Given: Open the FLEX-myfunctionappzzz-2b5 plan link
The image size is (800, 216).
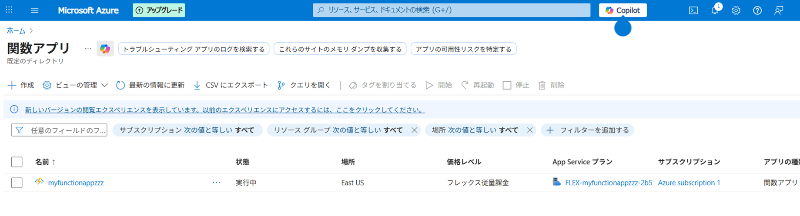Looking at the screenshot, I should (x=609, y=183).
